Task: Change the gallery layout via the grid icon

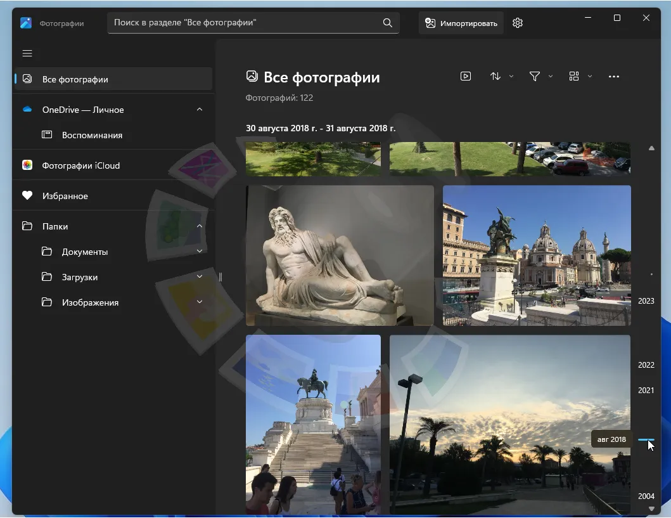Action: point(574,76)
